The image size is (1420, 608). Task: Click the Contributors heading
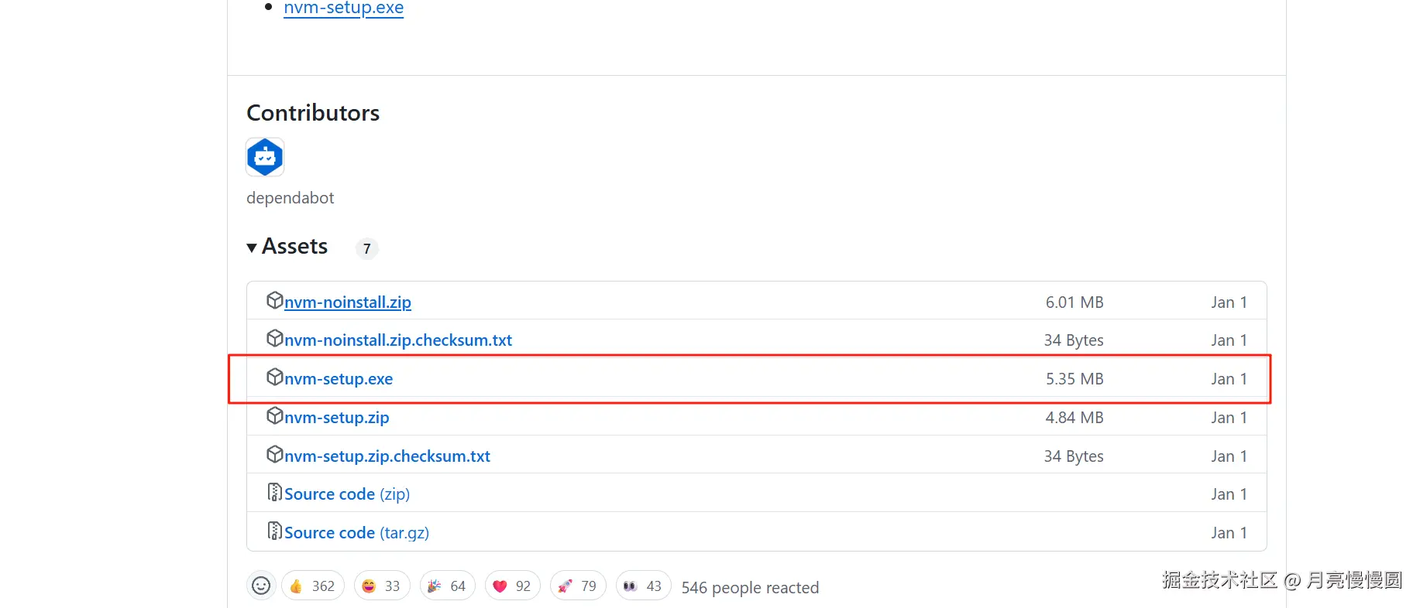tap(313, 113)
